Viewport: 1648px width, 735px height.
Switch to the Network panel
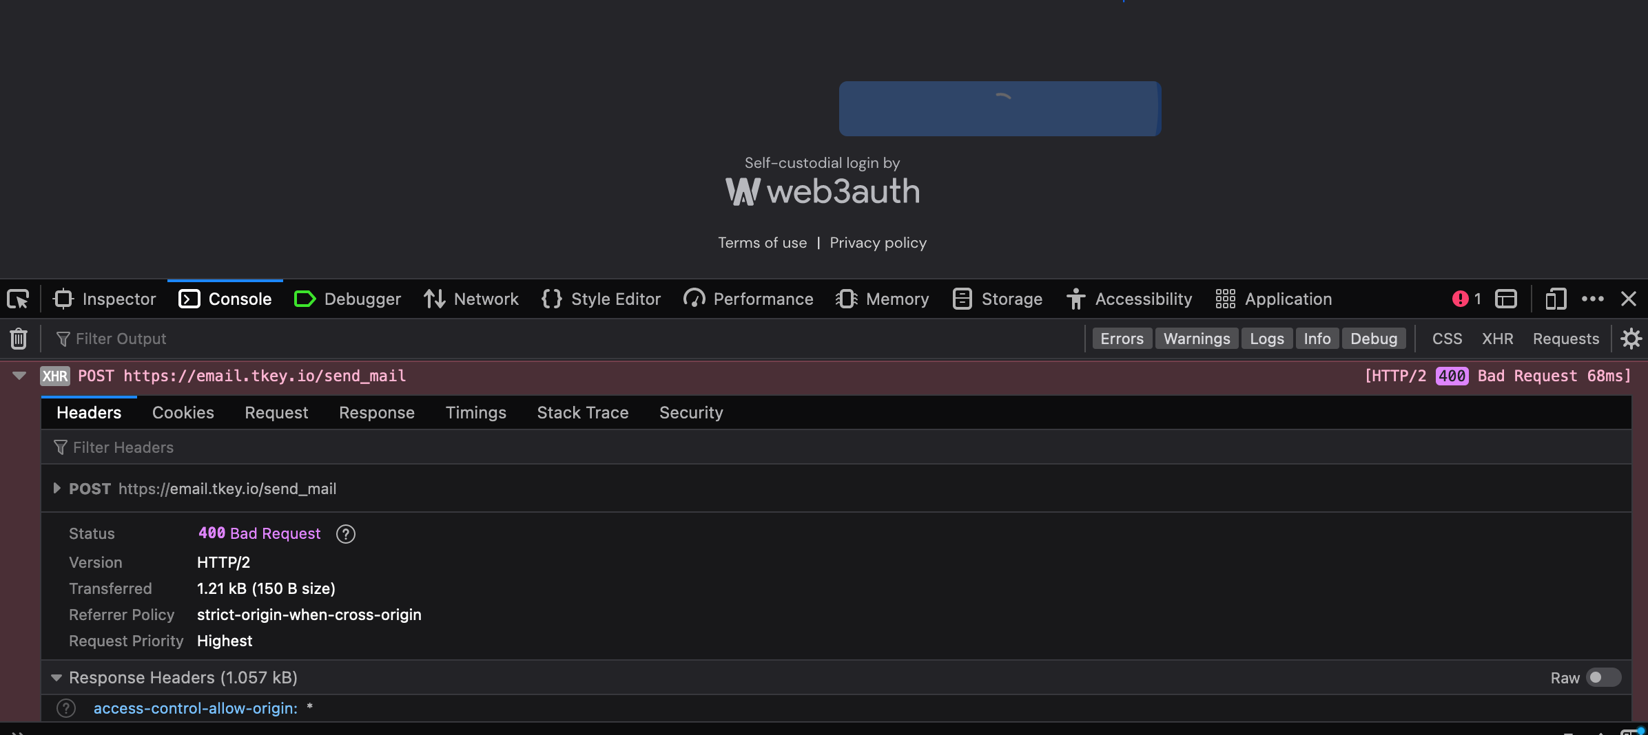click(471, 299)
